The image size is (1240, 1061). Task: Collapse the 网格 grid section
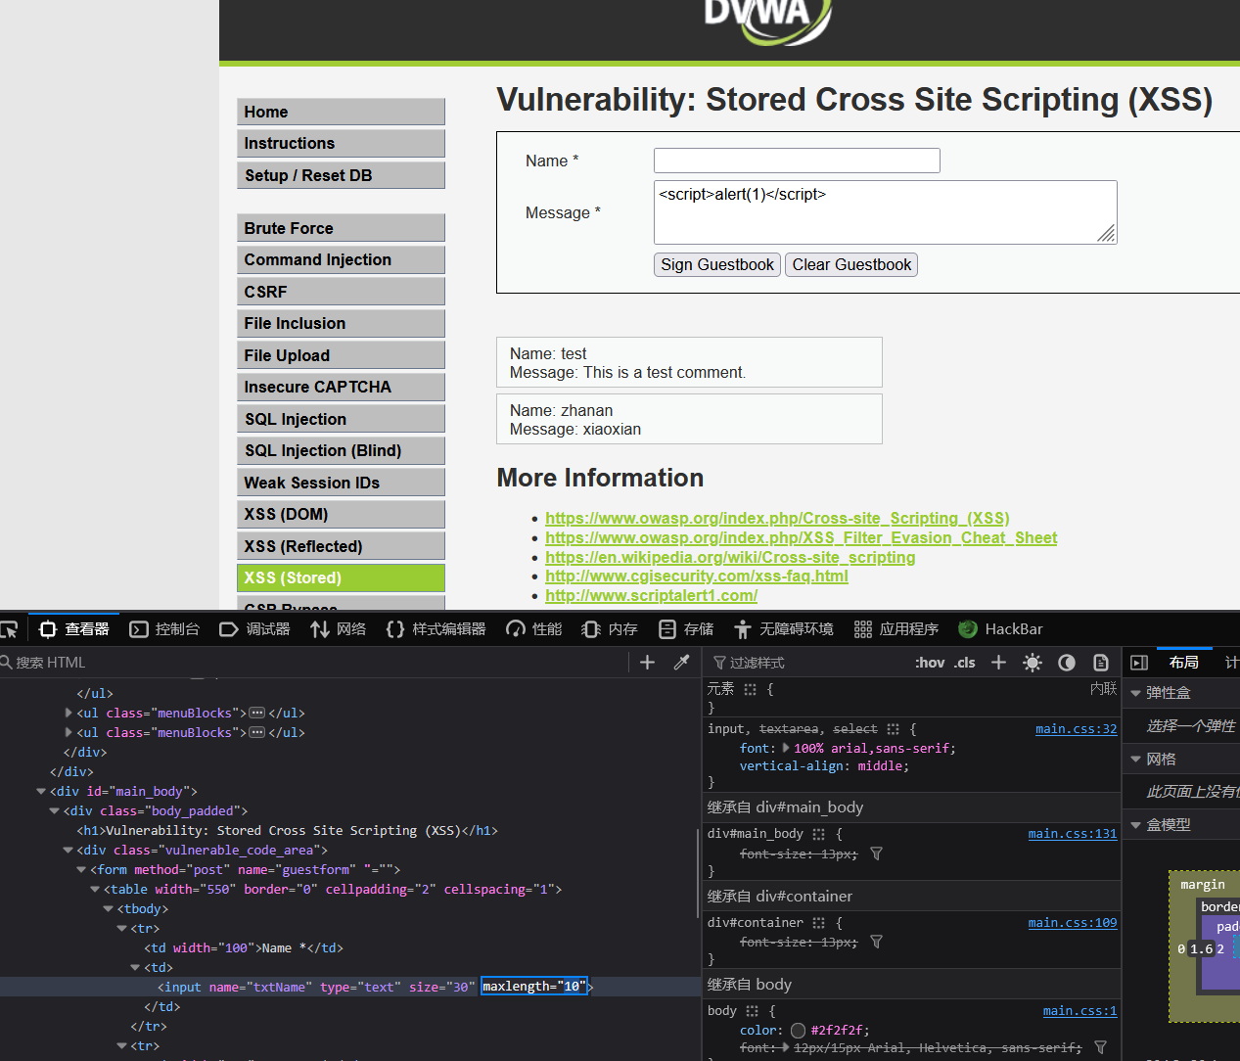1136,759
